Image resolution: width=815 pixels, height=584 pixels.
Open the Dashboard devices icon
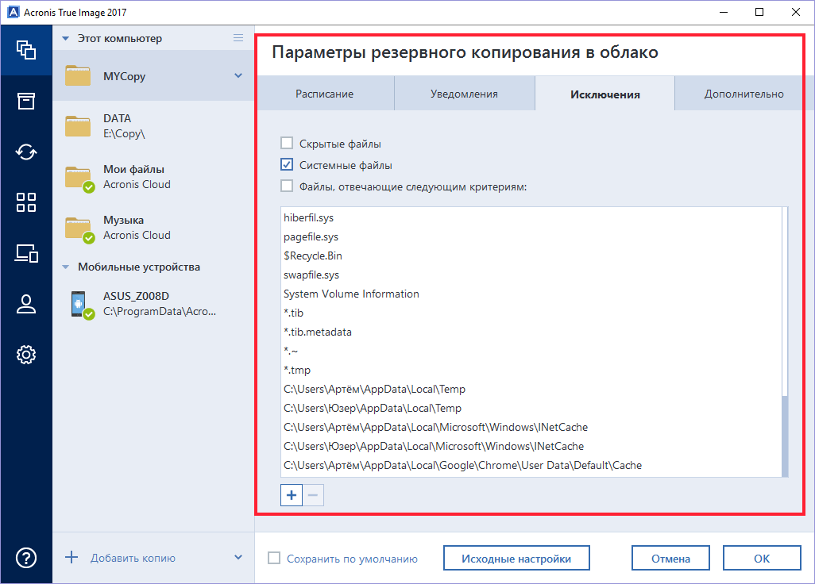[26, 253]
